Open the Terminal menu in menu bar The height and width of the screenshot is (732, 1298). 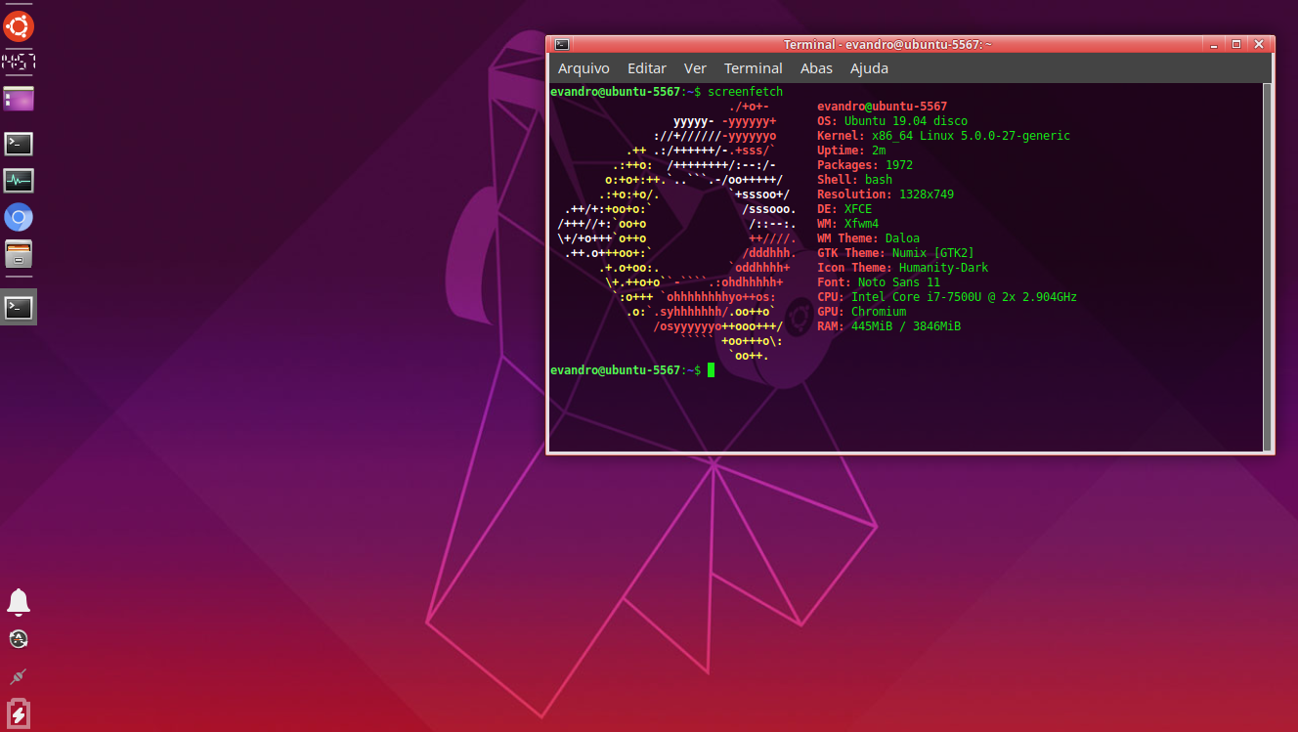point(753,68)
